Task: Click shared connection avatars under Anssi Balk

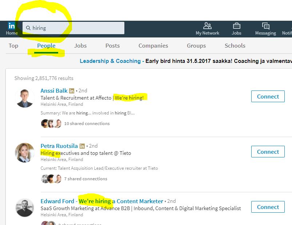Action: (51, 124)
